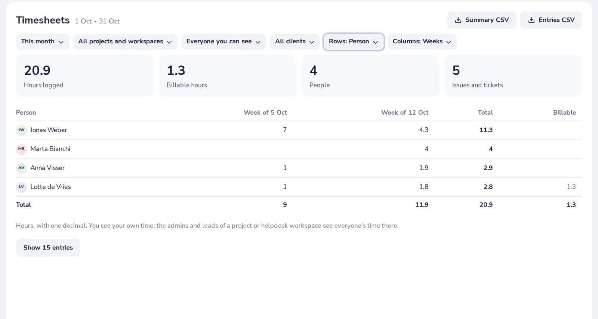598x319 pixels.
Task: Select the Lotte de Vries name
Action: (x=50, y=187)
